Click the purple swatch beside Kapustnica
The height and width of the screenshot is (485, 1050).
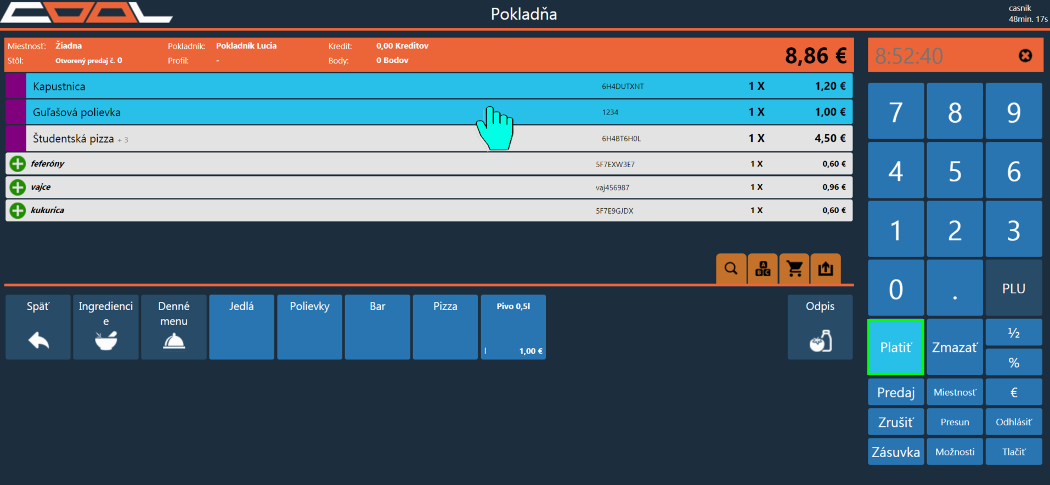[16, 87]
